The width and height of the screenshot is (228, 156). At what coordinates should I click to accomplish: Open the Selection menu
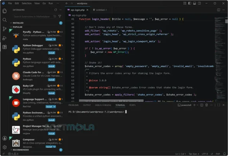click(x=26, y=3)
